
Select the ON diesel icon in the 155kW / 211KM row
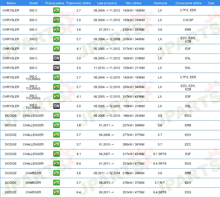(57, 68)
